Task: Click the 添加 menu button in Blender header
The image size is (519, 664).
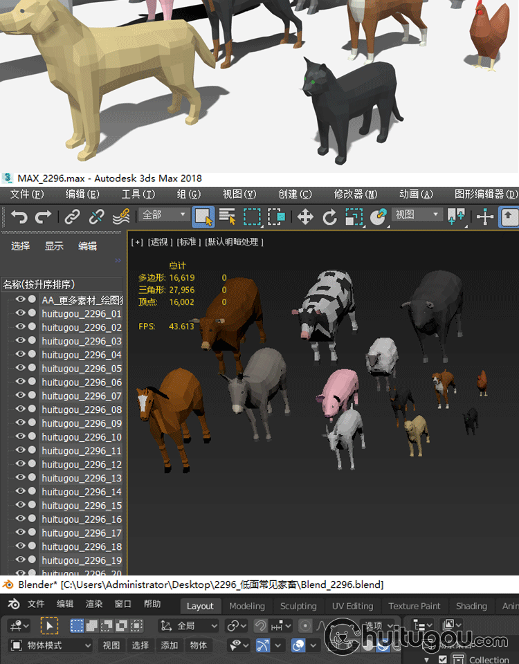Action: (170, 645)
